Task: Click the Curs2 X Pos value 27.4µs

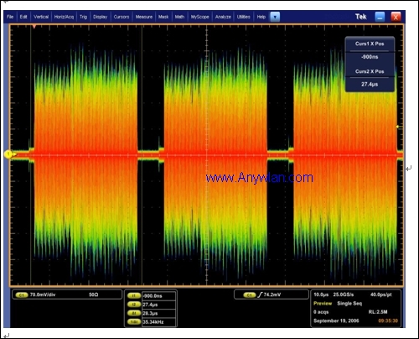Action: coord(370,84)
